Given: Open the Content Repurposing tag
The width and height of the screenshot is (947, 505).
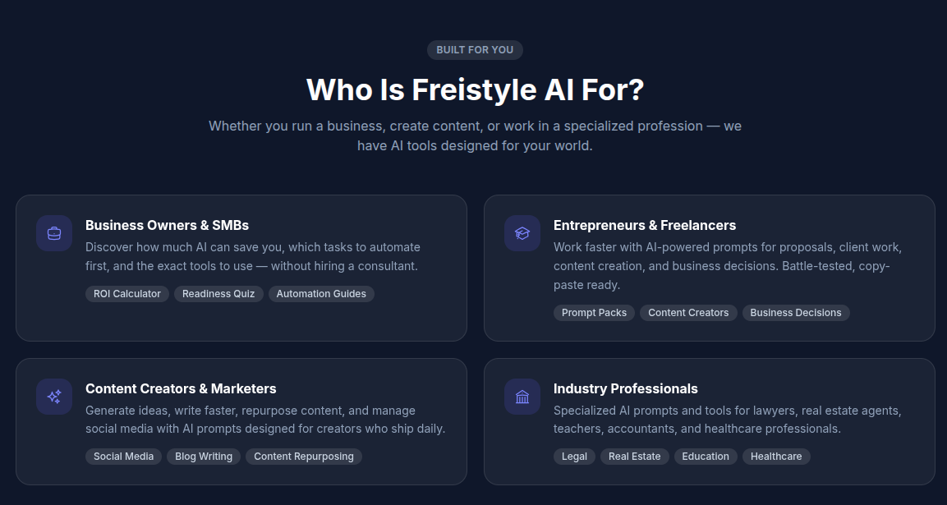Looking at the screenshot, I should pyautogui.click(x=303, y=457).
